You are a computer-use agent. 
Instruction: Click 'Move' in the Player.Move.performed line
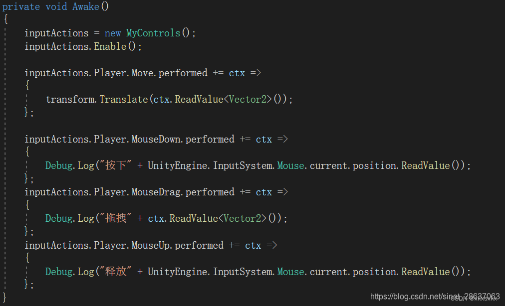click(x=142, y=73)
